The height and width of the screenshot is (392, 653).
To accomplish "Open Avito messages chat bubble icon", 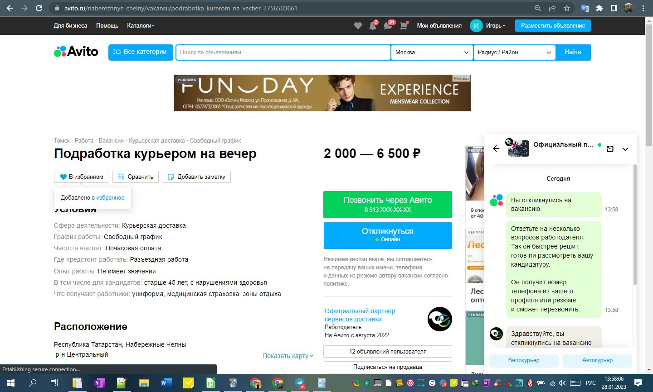I will [388, 26].
